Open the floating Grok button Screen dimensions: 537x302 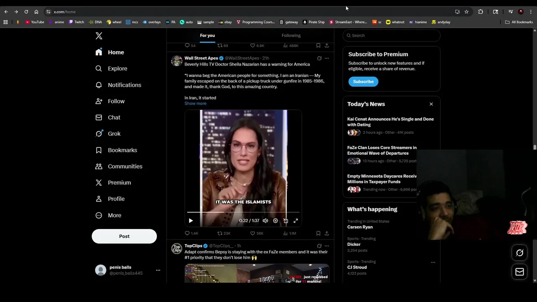tap(519, 253)
